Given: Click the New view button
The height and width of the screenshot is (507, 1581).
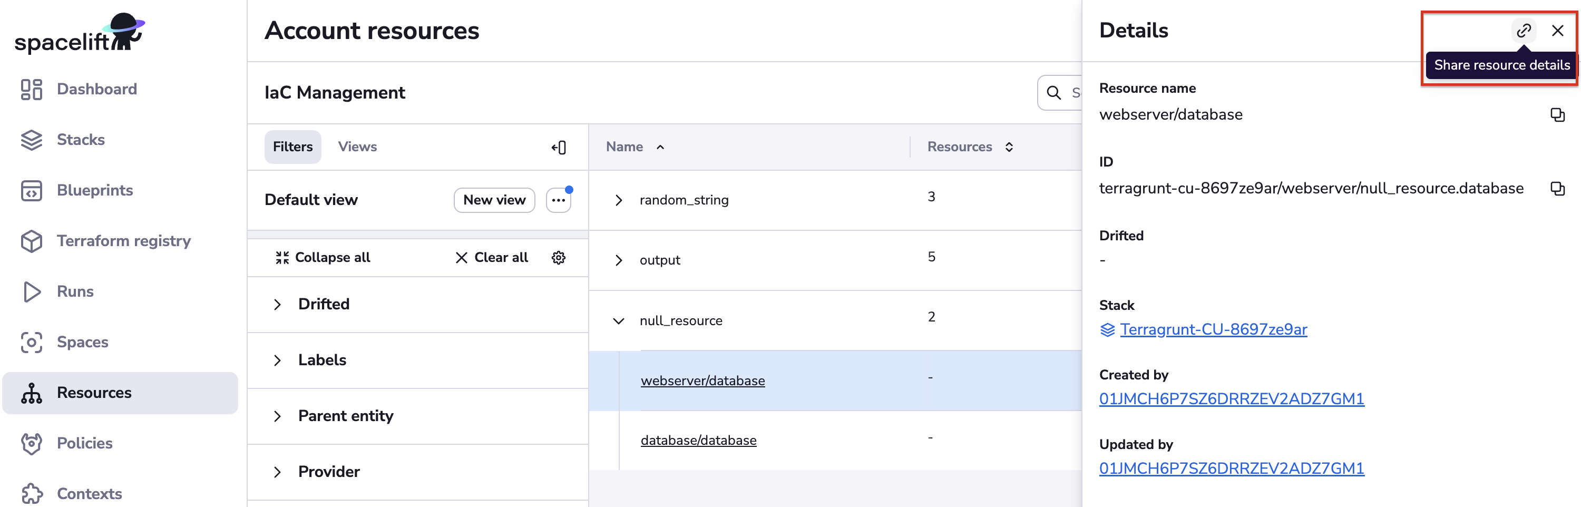Looking at the screenshot, I should coord(494,200).
